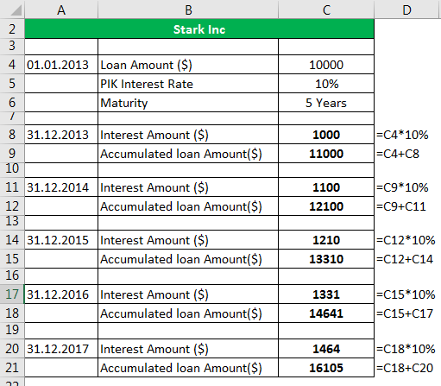The image size is (441, 386).
Task: Select column A header
Action: point(61,9)
